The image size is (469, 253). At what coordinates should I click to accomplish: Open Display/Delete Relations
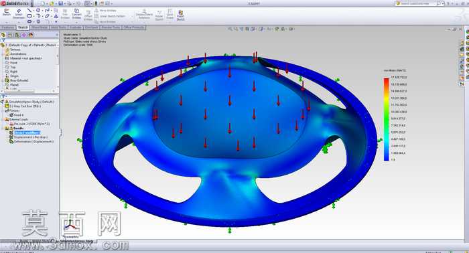(x=144, y=14)
